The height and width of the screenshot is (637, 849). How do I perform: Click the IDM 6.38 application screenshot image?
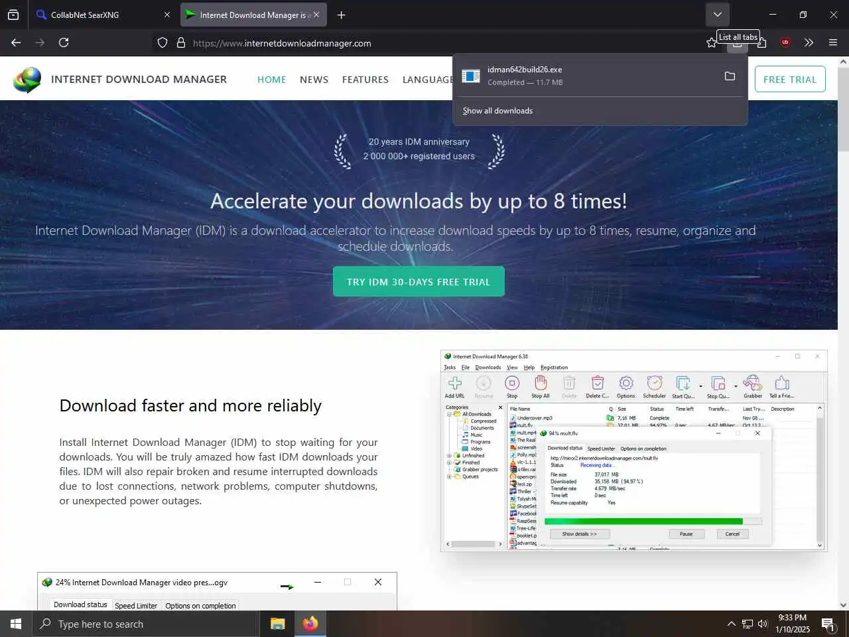[633, 451]
